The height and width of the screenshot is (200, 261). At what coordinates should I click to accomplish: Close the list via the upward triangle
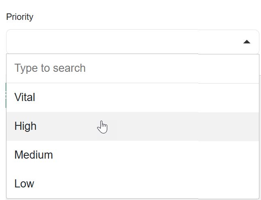[x=247, y=42]
